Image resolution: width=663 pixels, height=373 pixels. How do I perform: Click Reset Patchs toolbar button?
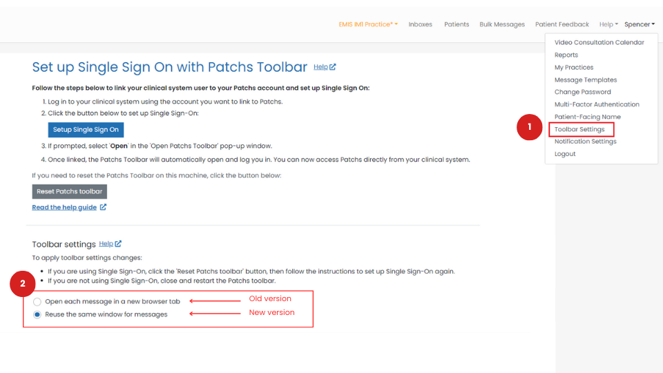click(69, 191)
